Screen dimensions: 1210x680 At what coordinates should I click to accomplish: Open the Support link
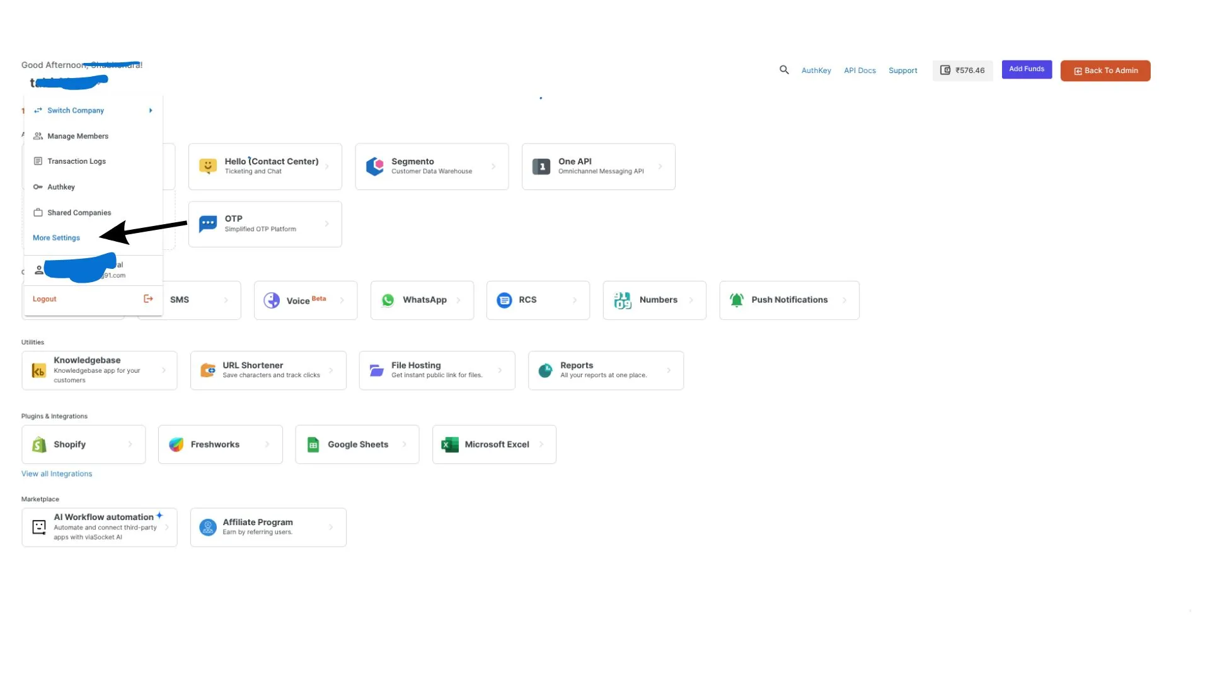pos(902,71)
